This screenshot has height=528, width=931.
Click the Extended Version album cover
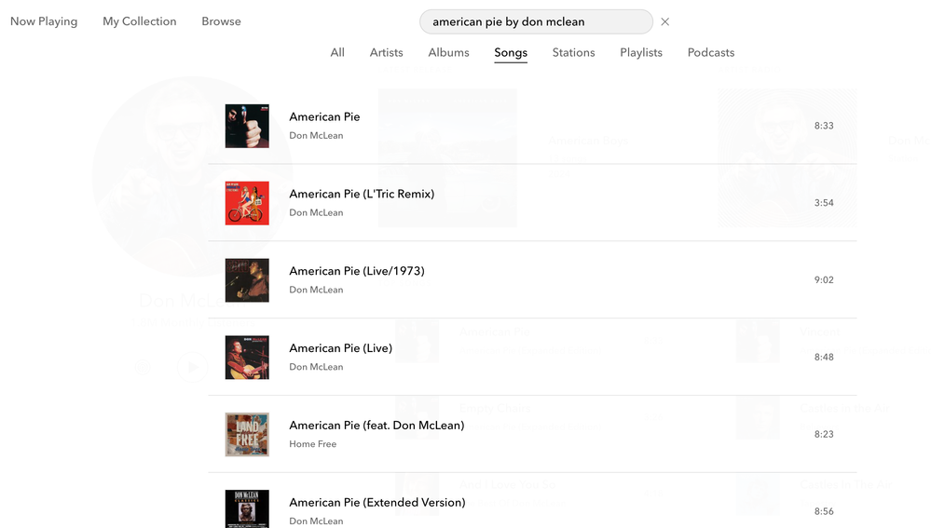tap(247, 508)
